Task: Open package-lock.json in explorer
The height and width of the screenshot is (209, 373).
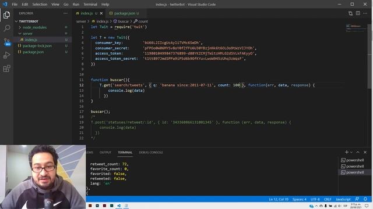Action: pos(37,46)
